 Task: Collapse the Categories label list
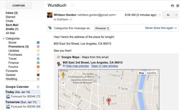[4, 39]
